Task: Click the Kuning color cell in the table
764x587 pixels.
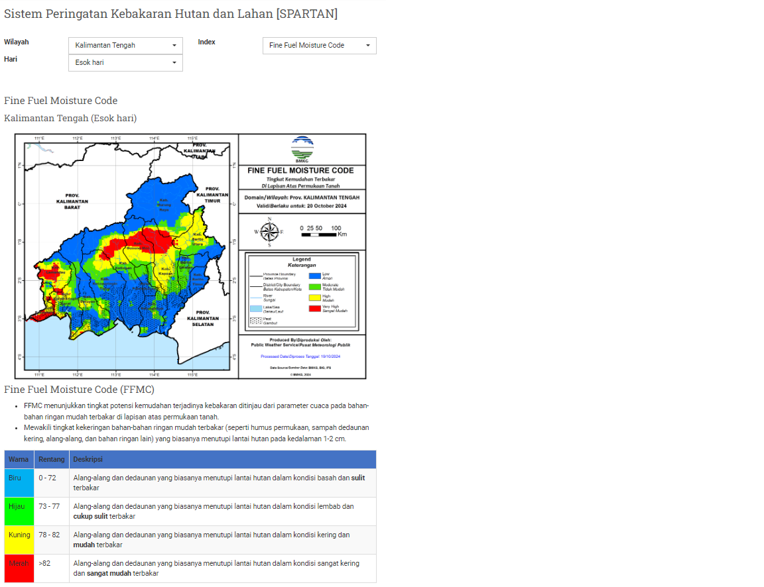Action: click(x=19, y=540)
